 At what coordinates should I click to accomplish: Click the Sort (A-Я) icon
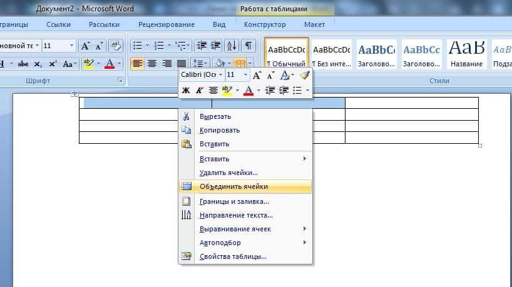tap(232, 46)
